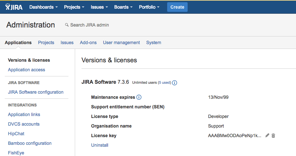Click the Create button
This screenshot has width=296, height=156.
coord(177,7)
